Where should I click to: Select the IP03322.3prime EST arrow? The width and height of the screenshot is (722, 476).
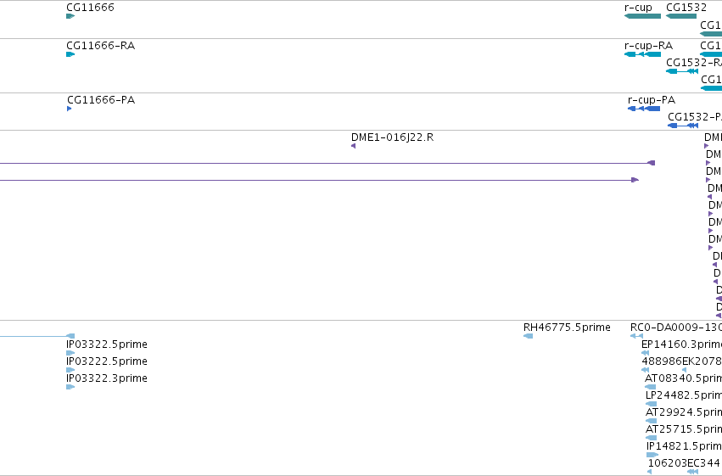[70, 387]
